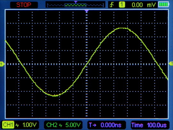Viewport: 173px width, 130px height.
Task: Select the CH2 channel label
Action: tap(52, 125)
